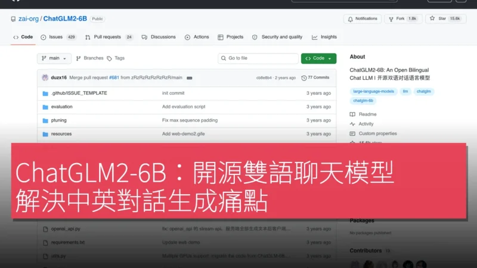Open the Projects tab

231,37
